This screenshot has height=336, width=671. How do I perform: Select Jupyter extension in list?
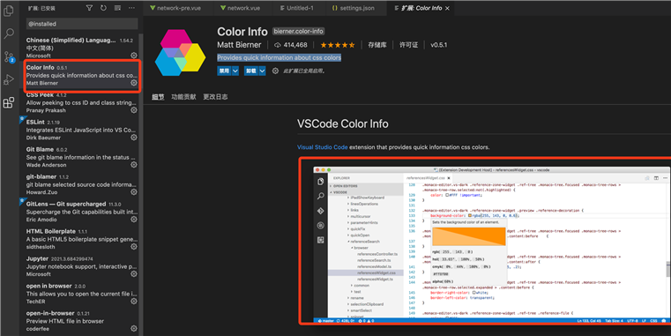point(81,266)
